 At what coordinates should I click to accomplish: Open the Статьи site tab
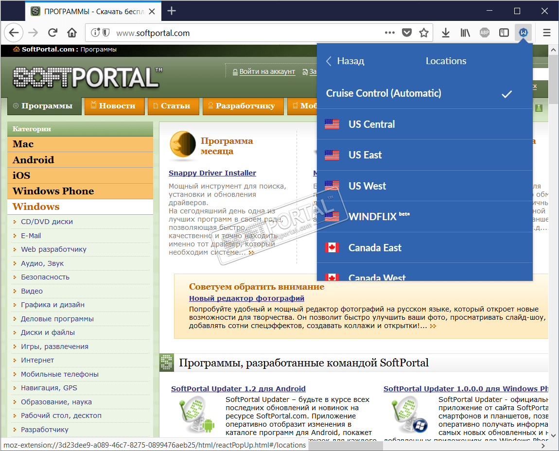(173, 106)
